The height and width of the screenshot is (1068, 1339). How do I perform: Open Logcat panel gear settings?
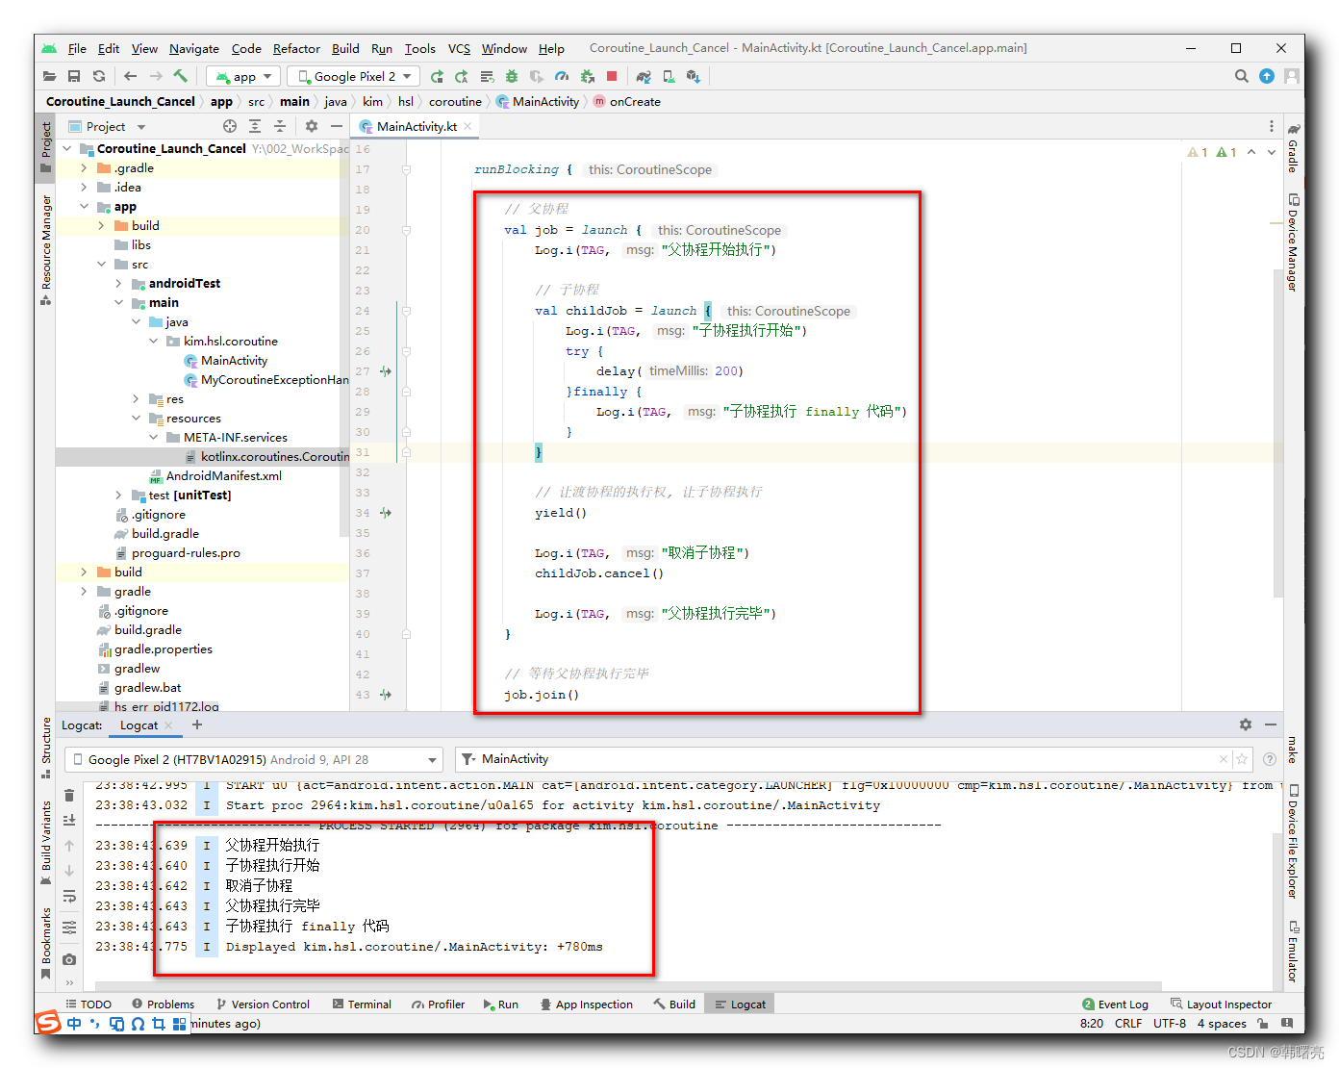click(1246, 725)
